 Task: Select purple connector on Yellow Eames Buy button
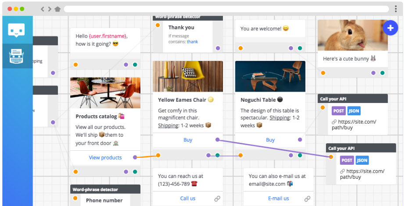[x=218, y=140]
